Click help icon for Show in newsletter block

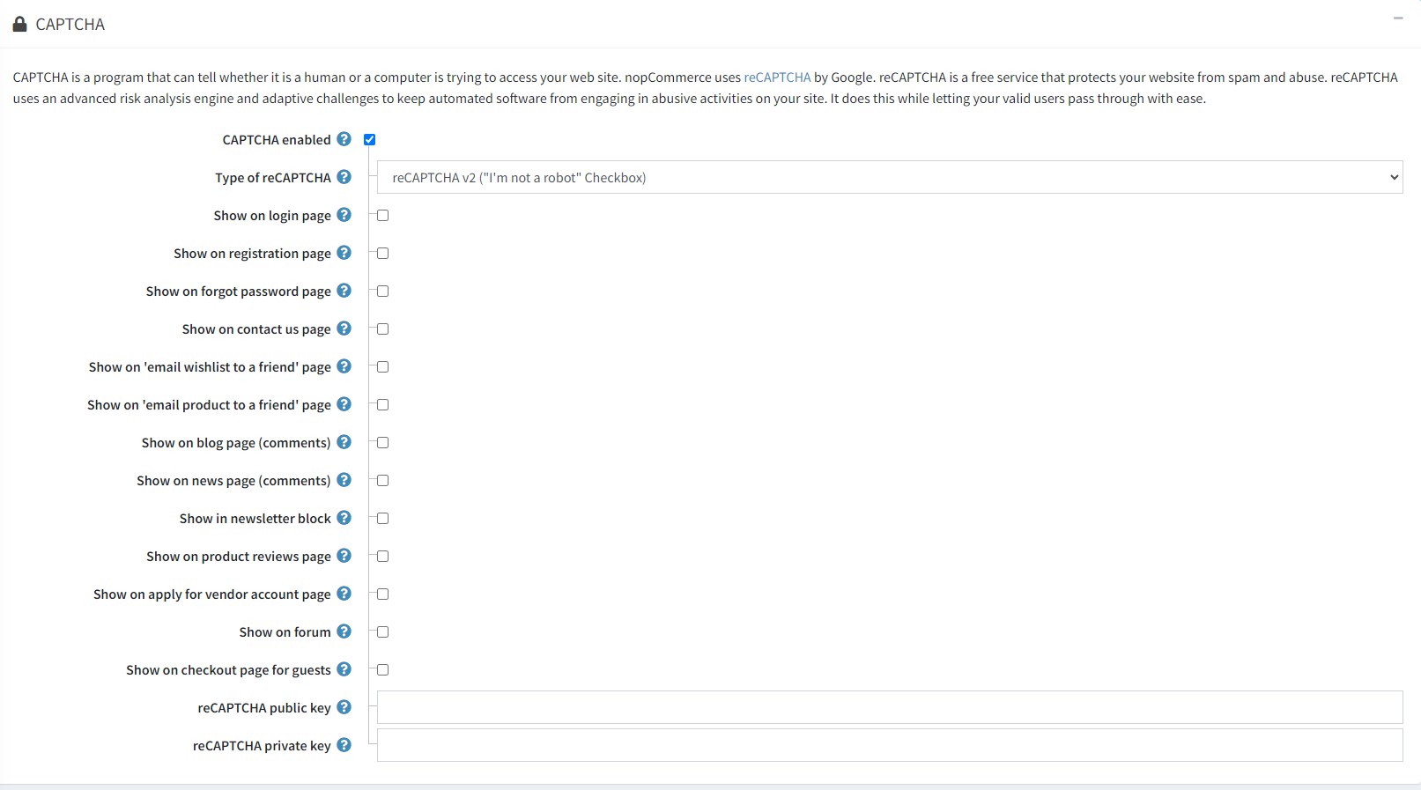344,518
